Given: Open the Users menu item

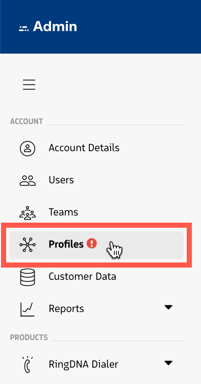Looking at the screenshot, I should point(96,180).
